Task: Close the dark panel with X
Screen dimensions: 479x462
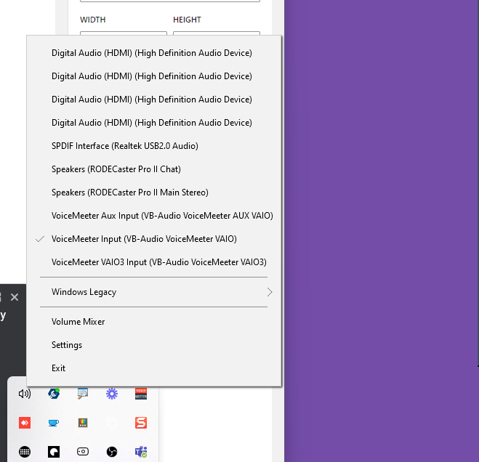Action: pyautogui.click(x=15, y=297)
